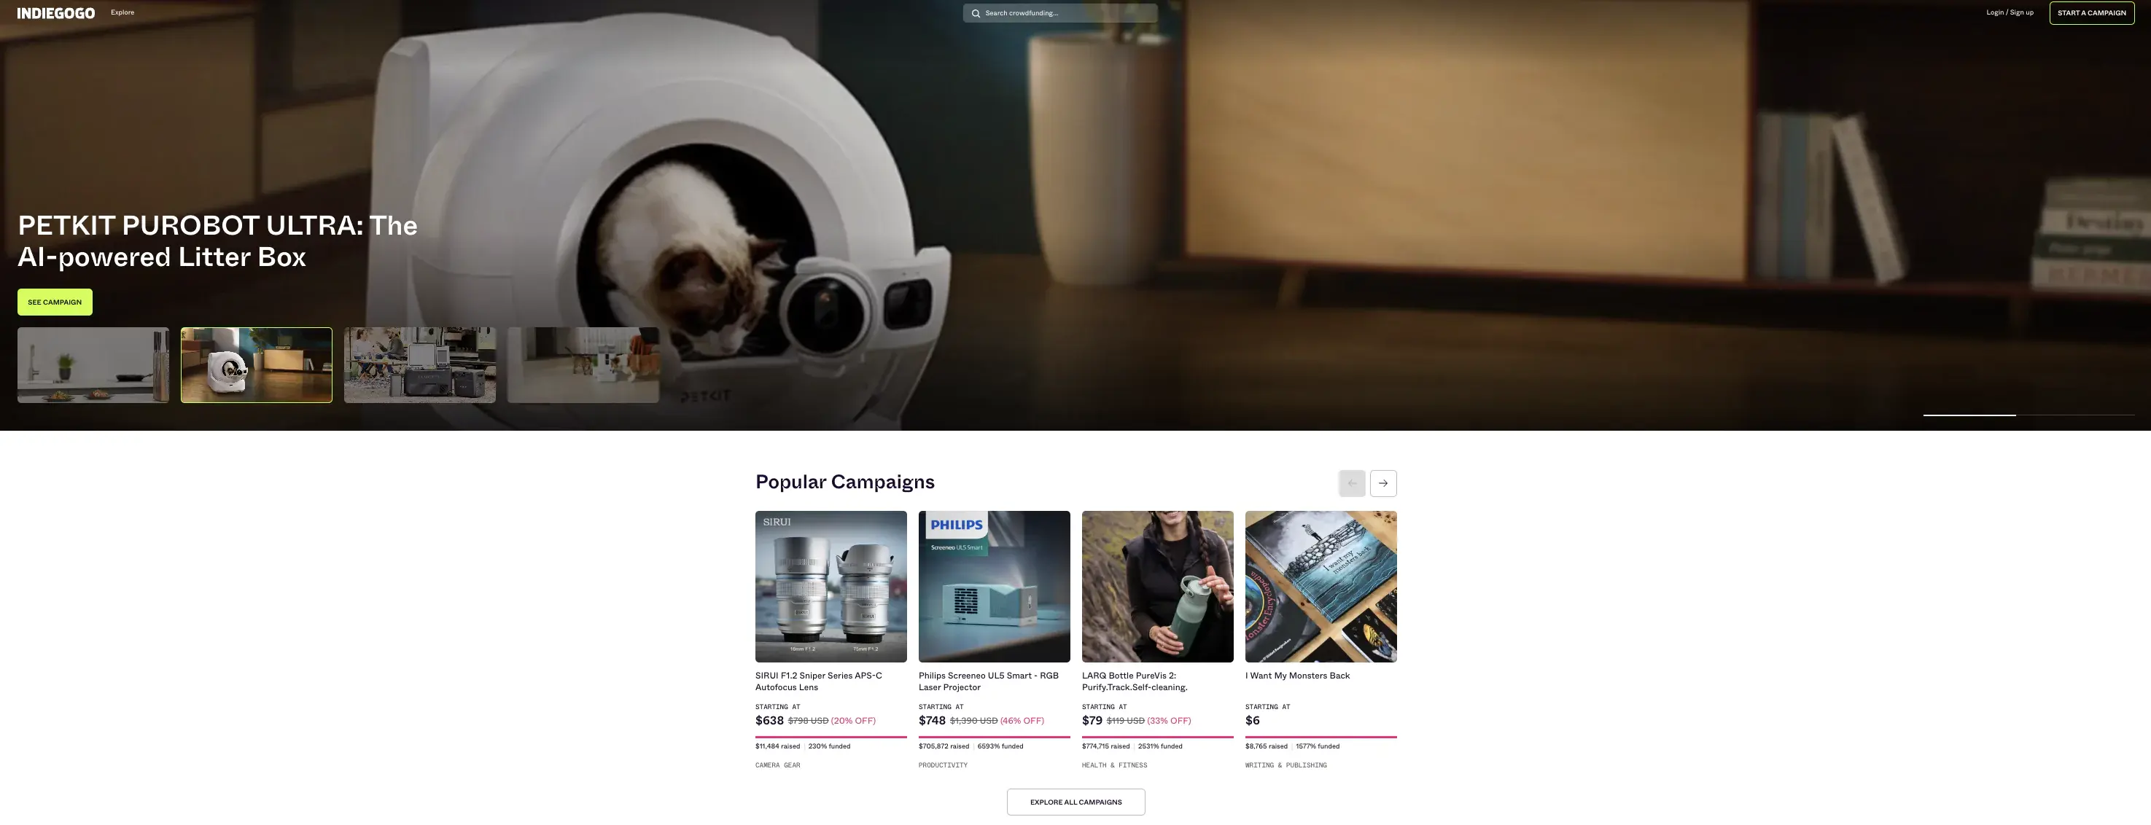Screen dimensions: 2151x825
Task: Click the $6 price text
Action: (x=1252, y=721)
